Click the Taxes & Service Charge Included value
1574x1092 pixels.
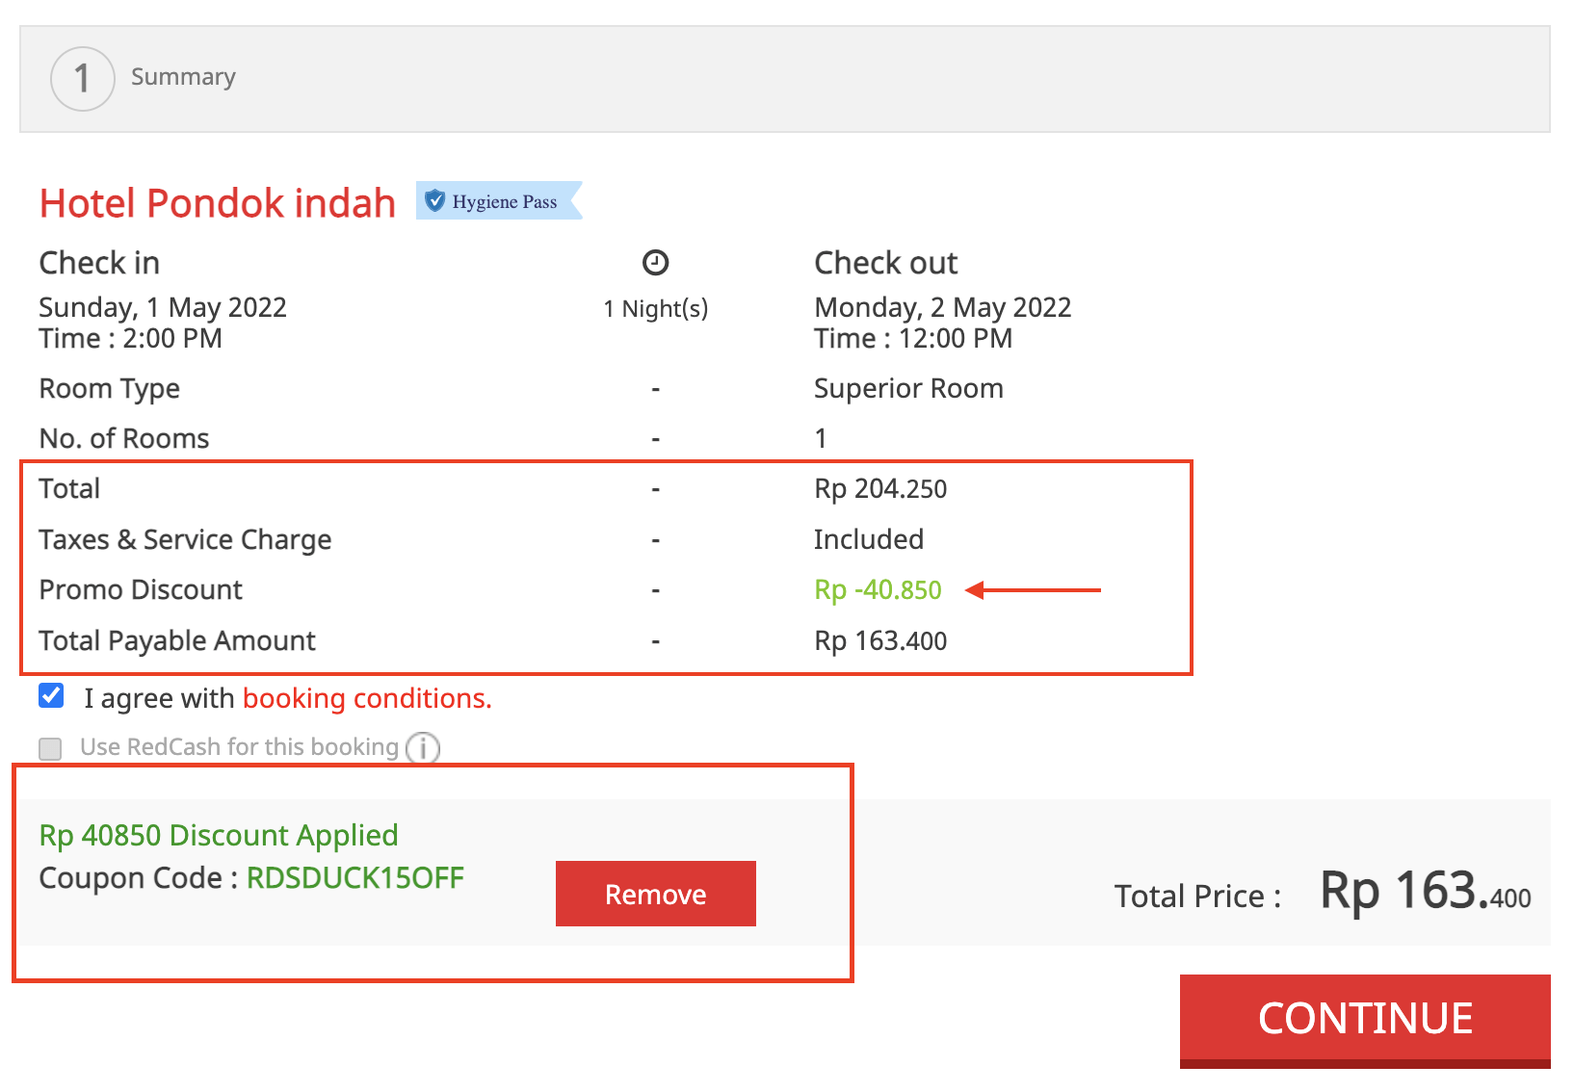click(869, 539)
